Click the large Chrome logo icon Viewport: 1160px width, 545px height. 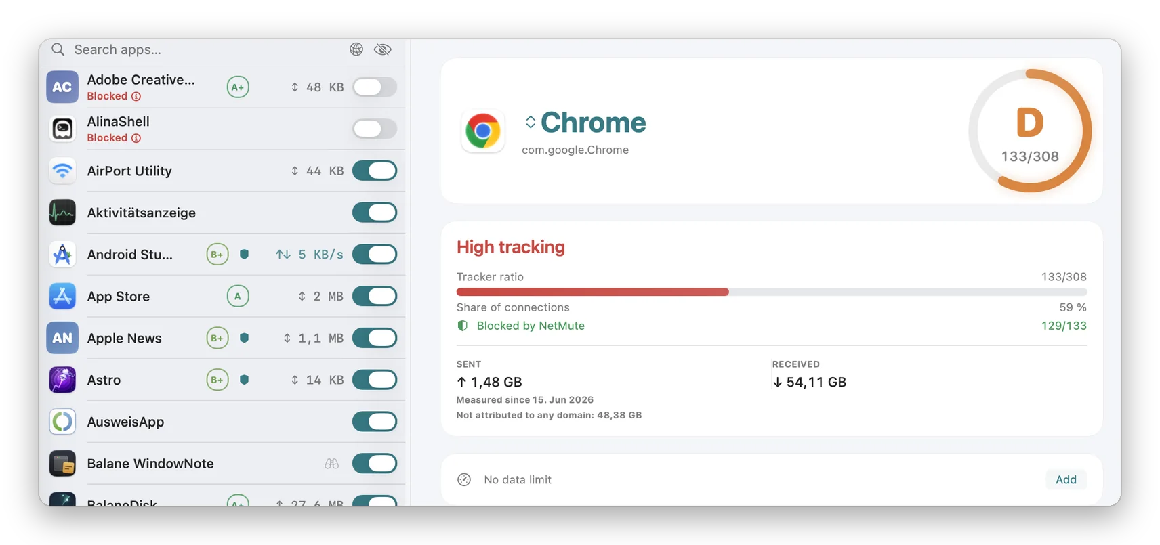[483, 131]
